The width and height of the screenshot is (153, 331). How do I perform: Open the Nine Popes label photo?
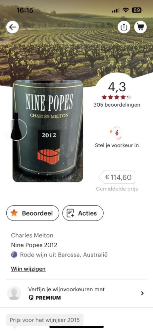pyautogui.click(x=48, y=131)
